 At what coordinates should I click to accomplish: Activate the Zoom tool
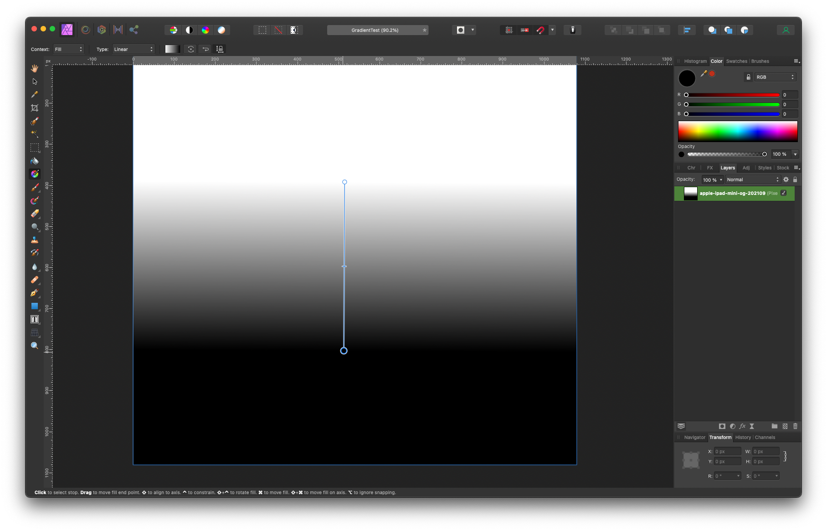35,345
